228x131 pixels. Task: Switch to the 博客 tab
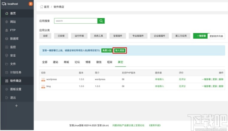point(88,62)
